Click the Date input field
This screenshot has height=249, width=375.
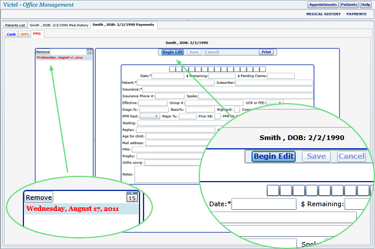point(168,76)
